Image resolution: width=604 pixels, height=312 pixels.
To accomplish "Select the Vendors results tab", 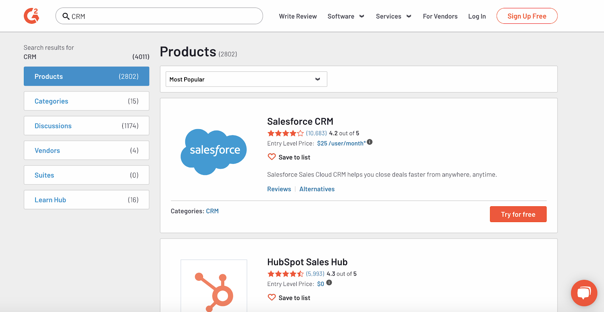I will [86, 150].
